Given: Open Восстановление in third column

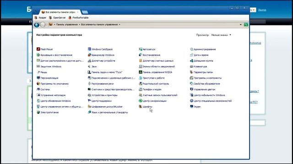Looking at the screenshot, I should click(x=150, y=55).
